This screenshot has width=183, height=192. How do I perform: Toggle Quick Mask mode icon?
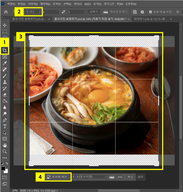[x=5, y=177]
